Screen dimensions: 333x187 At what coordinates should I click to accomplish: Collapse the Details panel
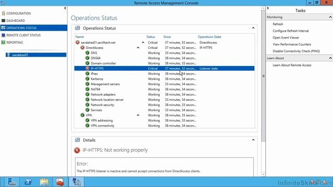coord(253,140)
